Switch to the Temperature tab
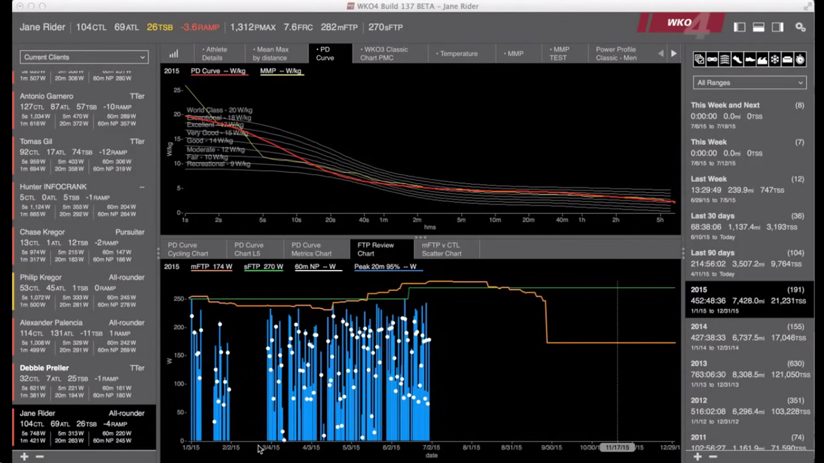Viewport: 824px width, 463px height. point(457,54)
